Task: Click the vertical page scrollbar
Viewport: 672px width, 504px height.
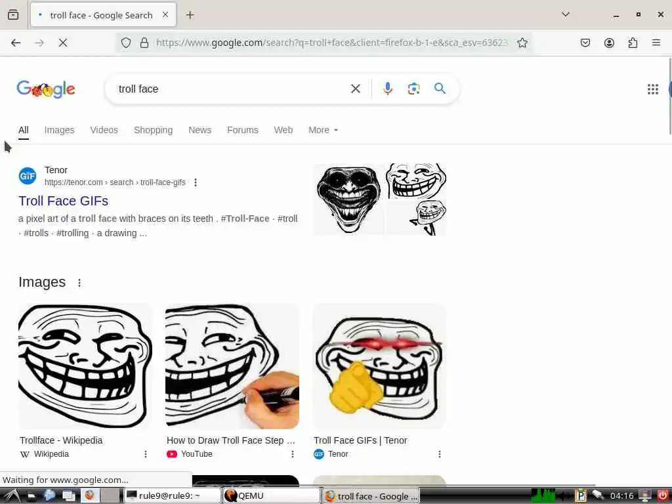Action: [670, 96]
